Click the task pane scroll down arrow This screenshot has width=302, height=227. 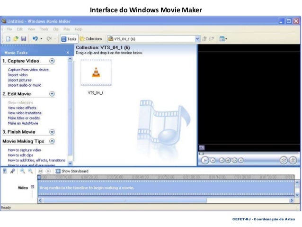(x=70, y=163)
